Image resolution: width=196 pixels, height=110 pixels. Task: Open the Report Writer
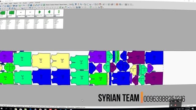click(63, 5)
